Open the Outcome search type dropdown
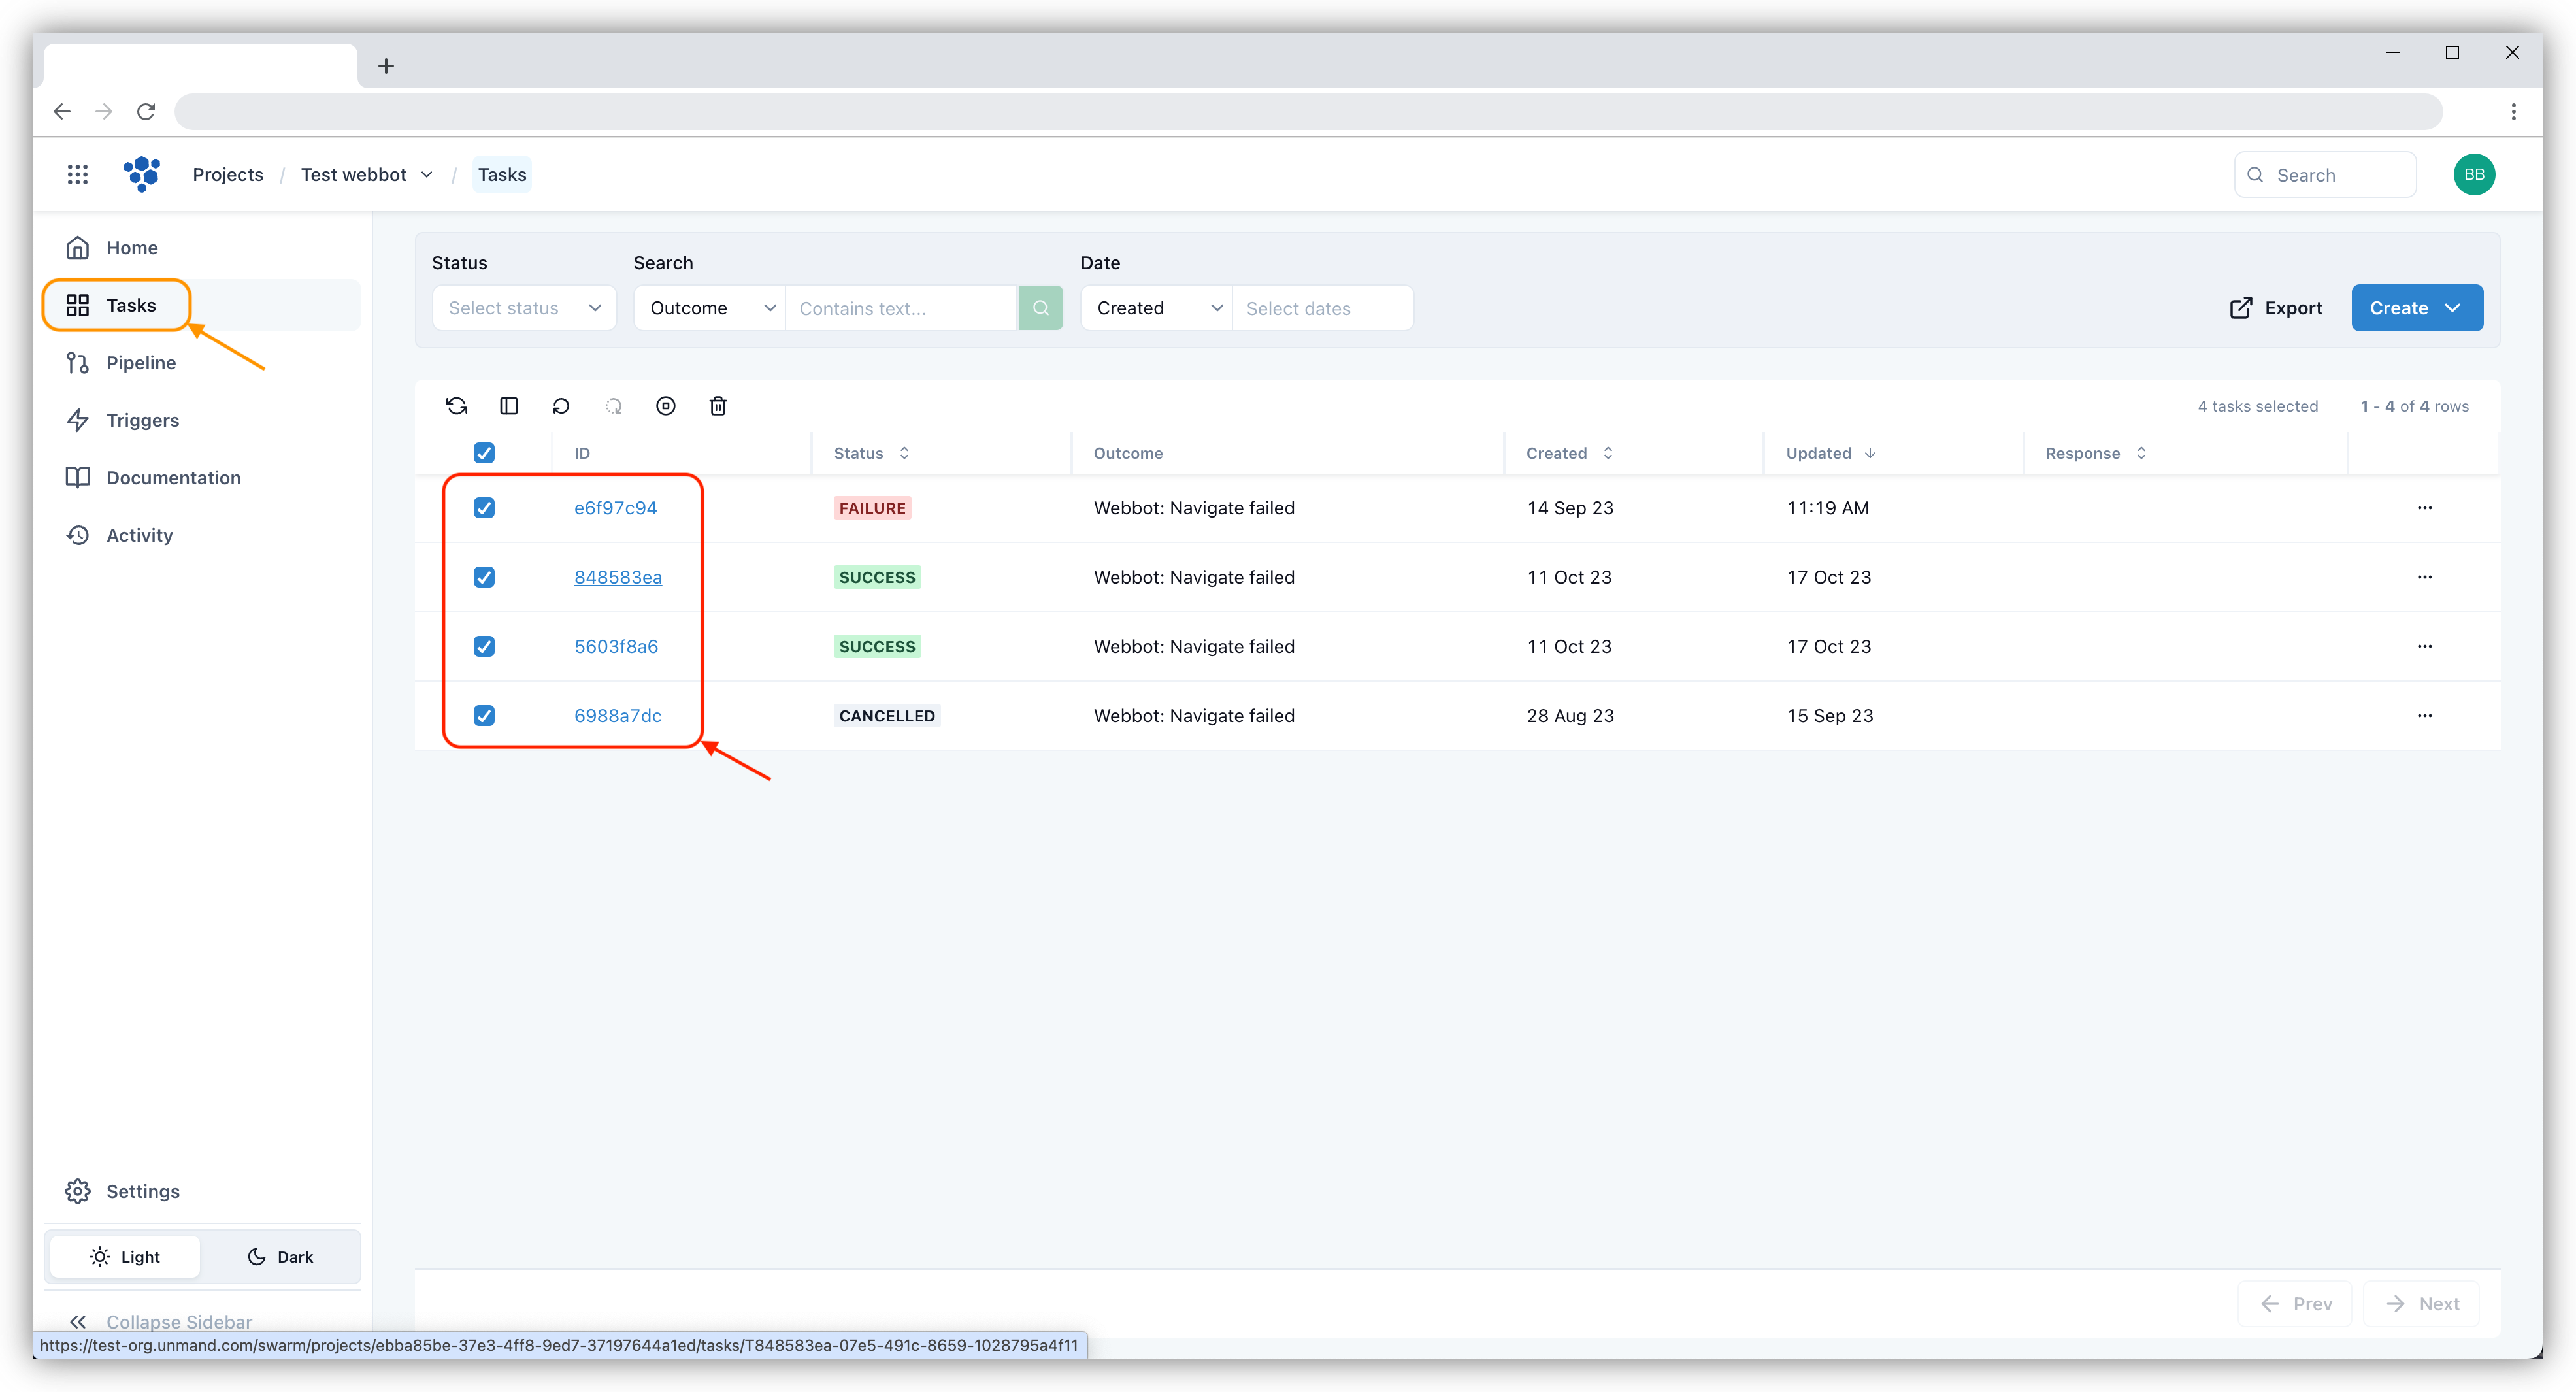The width and height of the screenshot is (2576, 1392). click(709, 307)
